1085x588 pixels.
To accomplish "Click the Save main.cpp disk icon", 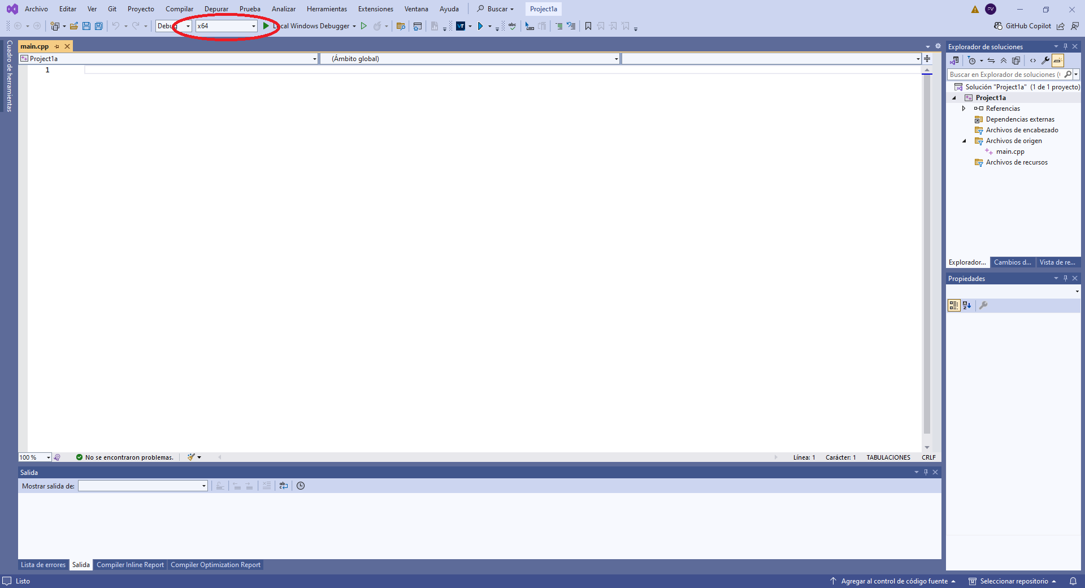I will pos(86,26).
